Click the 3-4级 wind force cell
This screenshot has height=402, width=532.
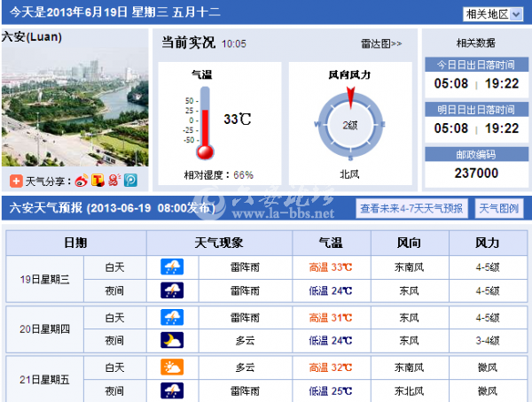[488, 341]
